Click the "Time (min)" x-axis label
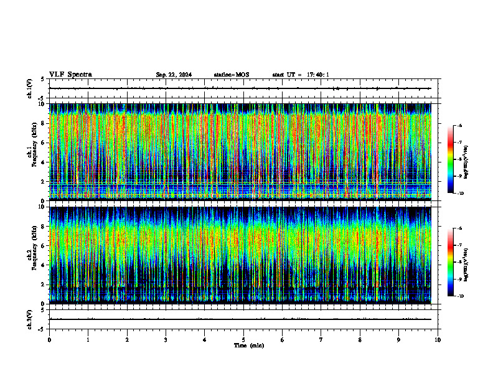The image size is (493, 381). click(x=249, y=346)
